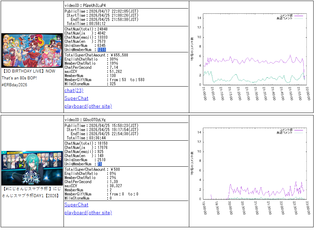The image size is (316, 230).
Task: Click TotalTime : 00:58:12 text
Action: (x=86, y=24)
